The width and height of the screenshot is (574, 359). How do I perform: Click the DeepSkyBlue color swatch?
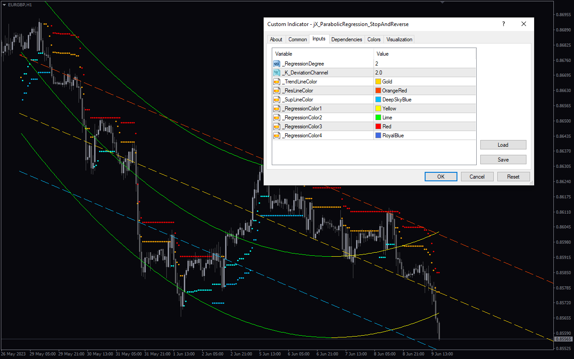tap(378, 100)
